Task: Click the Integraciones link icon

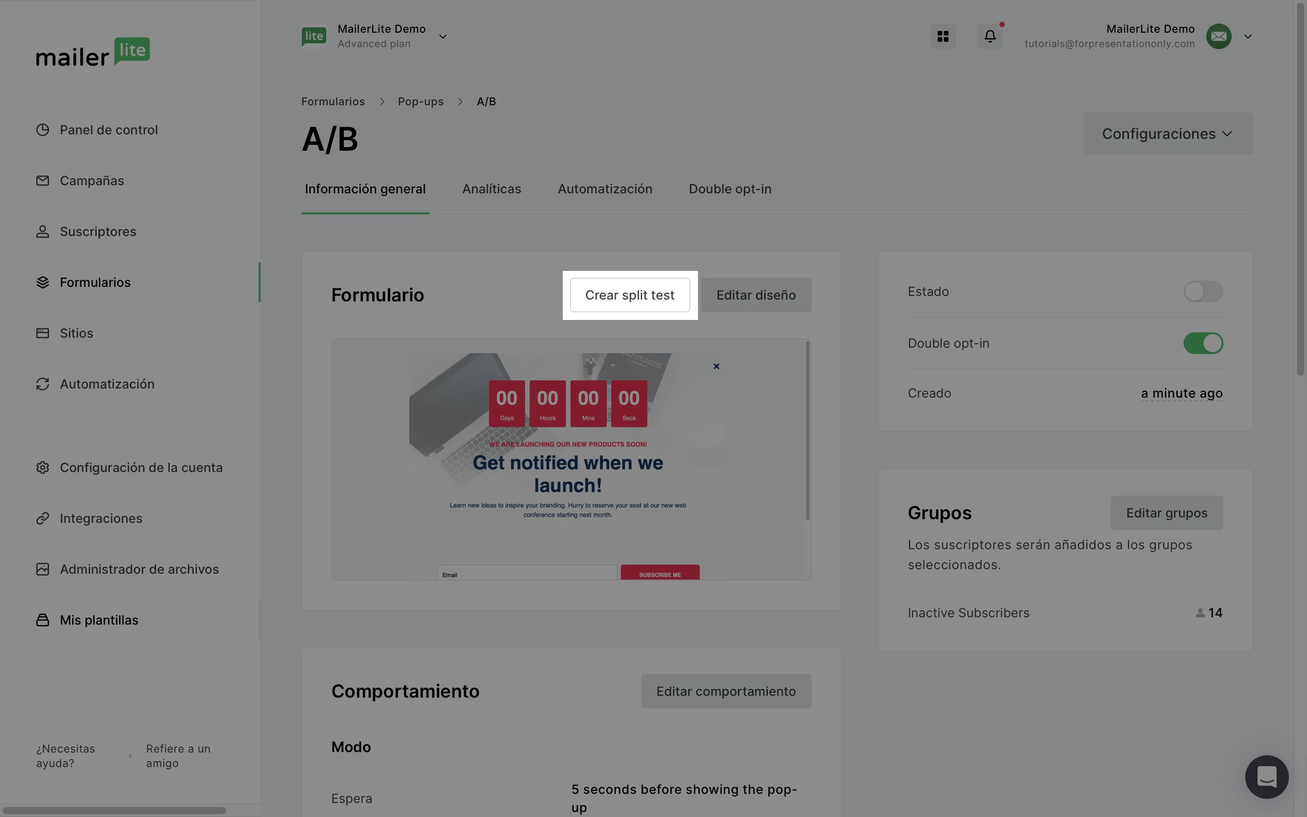Action: (43, 518)
